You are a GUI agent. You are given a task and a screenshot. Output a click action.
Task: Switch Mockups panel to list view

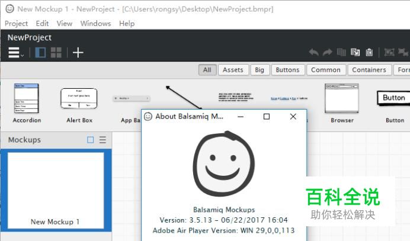(x=102, y=140)
